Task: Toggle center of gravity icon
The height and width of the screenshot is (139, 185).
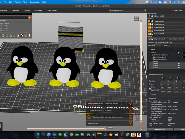Action: [22, 35]
